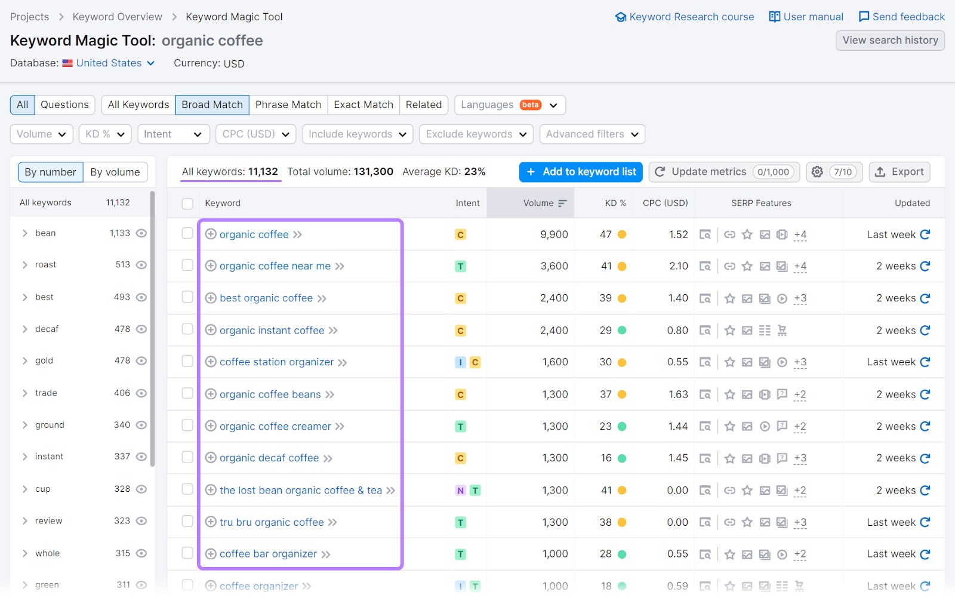Click shopping cart icon in organic instant coffee row

(x=782, y=331)
